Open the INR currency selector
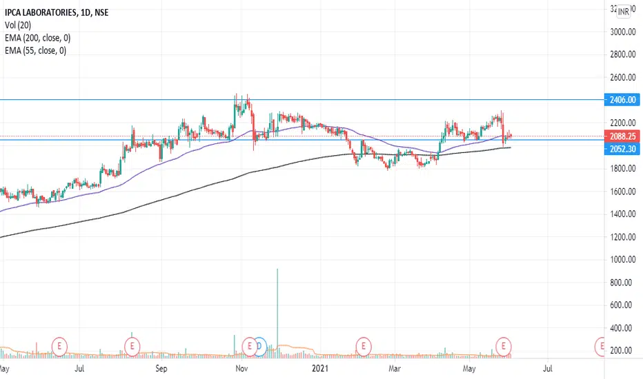Viewport: 643px width, 379px height. pyautogui.click(x=623, y=12)
